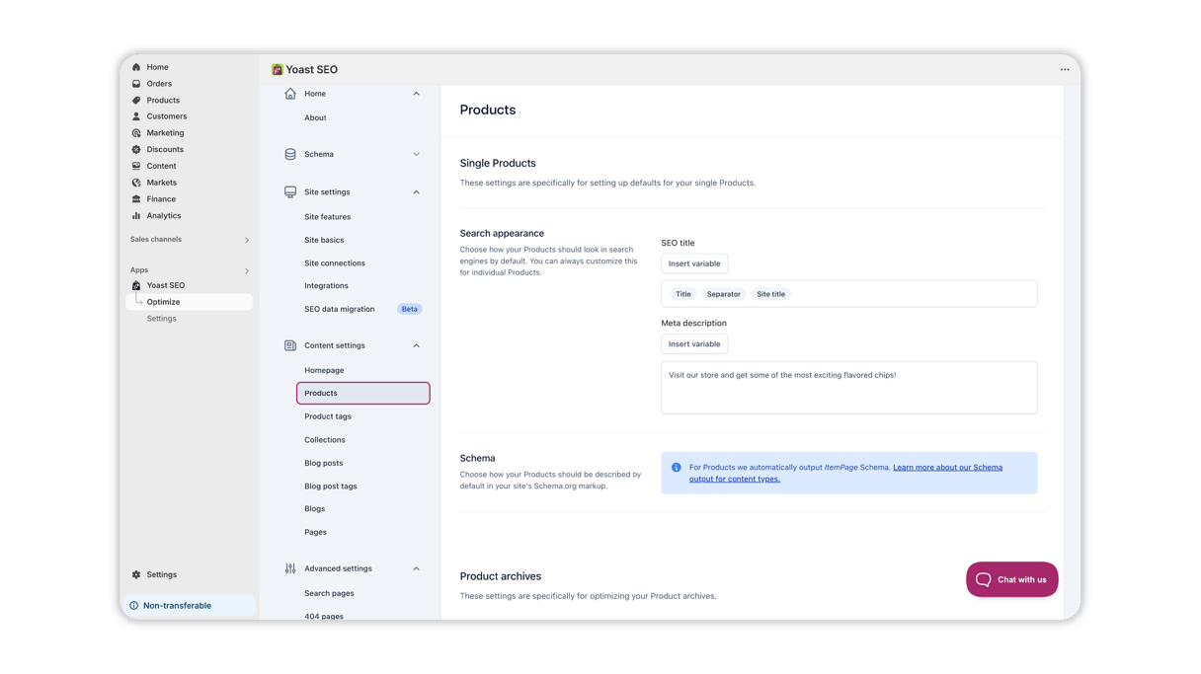Click the Site settings monitor icon
Image resolution: width=1201 pixels, height=674 pixels.
point(290,192)
